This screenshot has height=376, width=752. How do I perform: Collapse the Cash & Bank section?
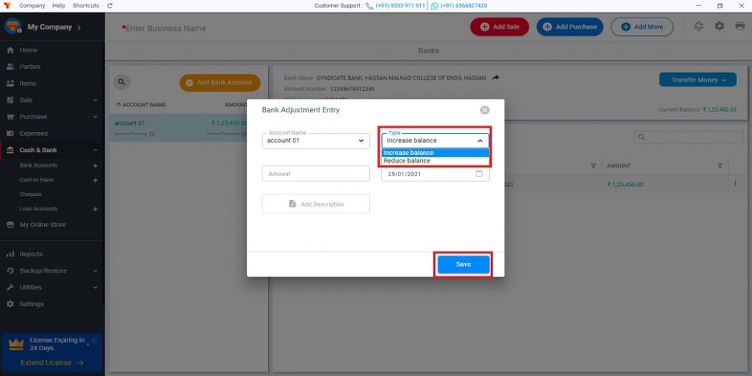point(52,150)
